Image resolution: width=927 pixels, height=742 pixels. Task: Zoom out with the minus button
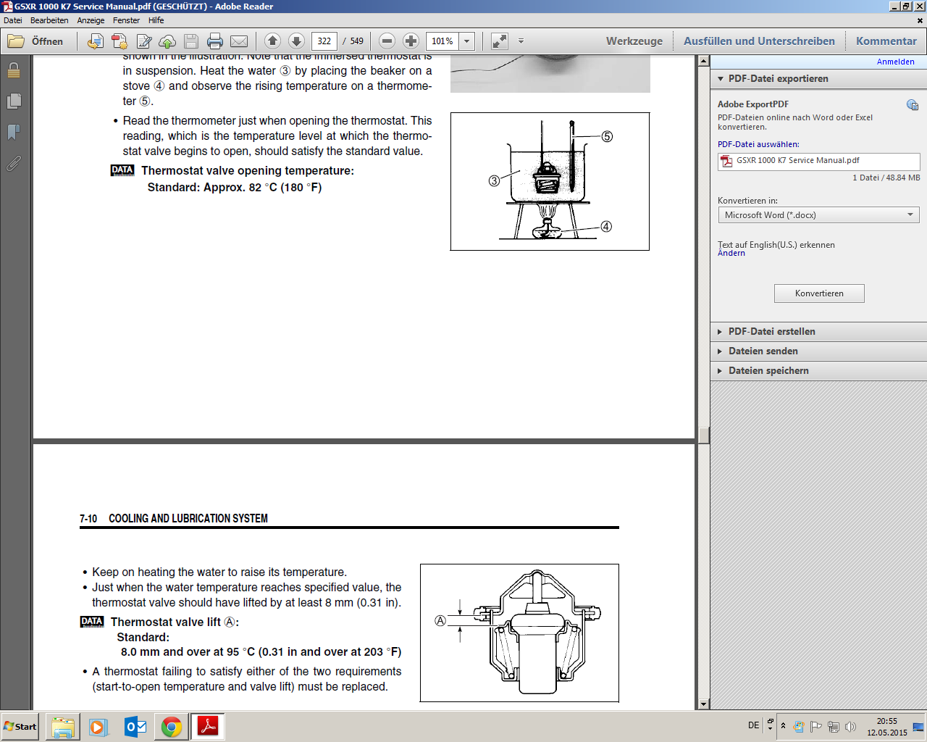[387, 41]
